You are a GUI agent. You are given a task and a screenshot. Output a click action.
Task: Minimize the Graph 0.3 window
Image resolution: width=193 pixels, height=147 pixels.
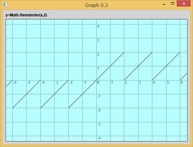coord(164,4)
